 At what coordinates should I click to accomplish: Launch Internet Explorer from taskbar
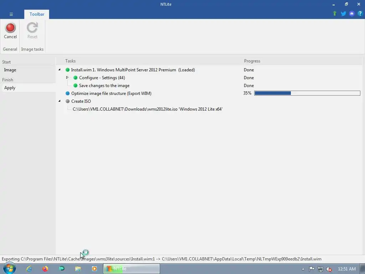click(x=29, y=269)
